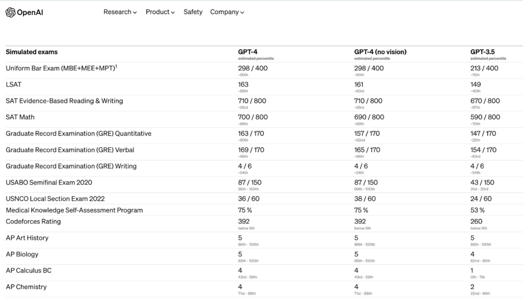Select the AP Calculus BC row label
The height and width of the screenshot is (299, 523).
[29, 270]
